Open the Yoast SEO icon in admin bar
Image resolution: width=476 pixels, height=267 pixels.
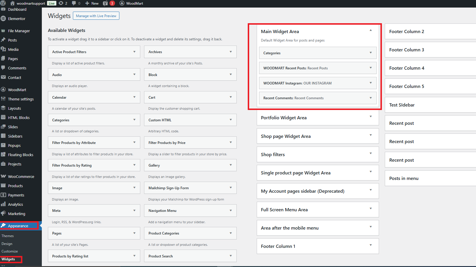click(x=105, y=3)
